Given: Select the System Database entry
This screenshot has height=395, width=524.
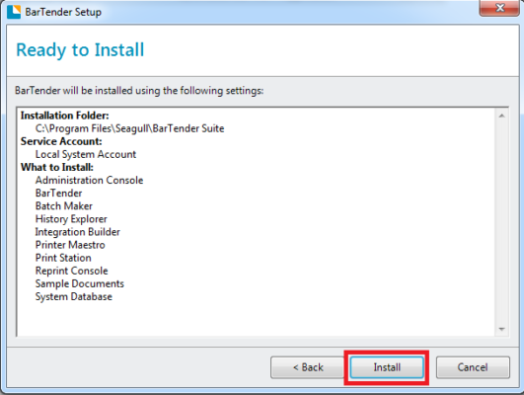Looking at the screenshot, I should [74, 296].
